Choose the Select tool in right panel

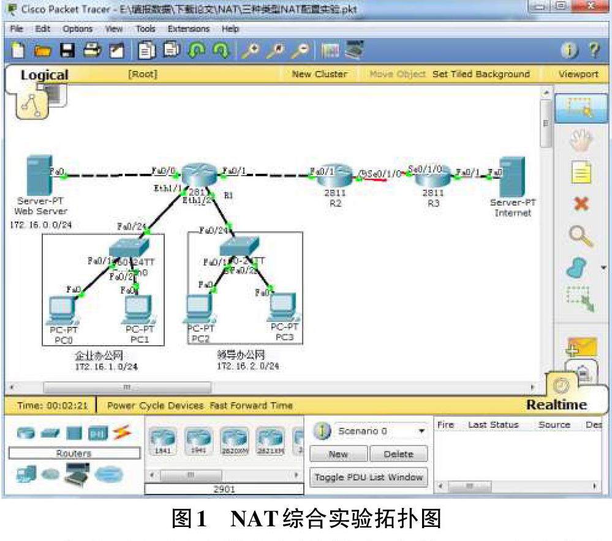pyautogui.click(x=581, y=108)
